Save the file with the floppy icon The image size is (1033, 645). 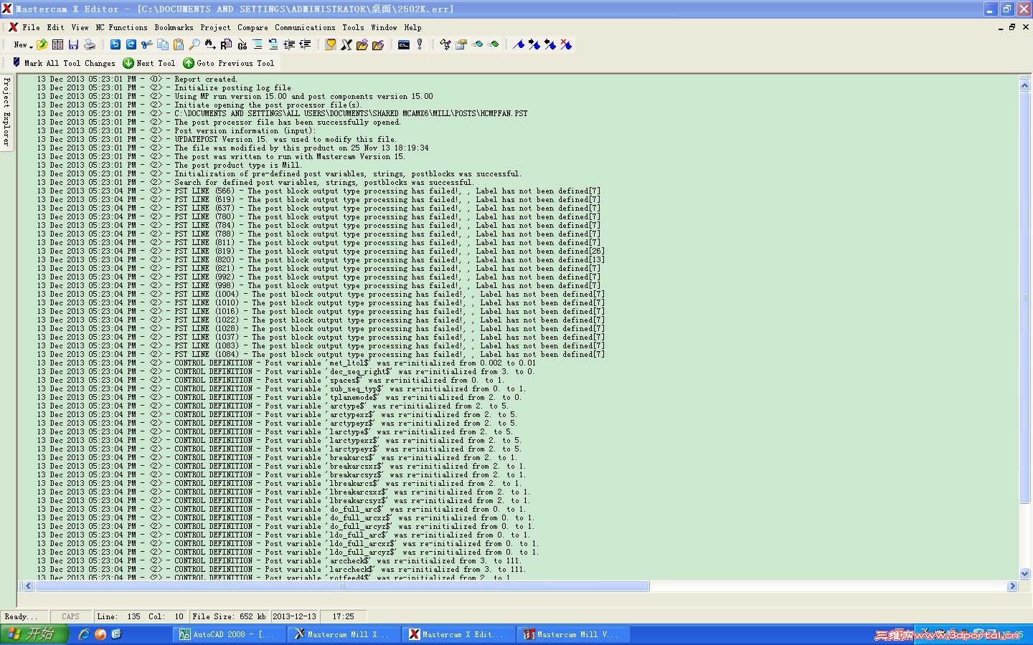[x=74, y=44]
